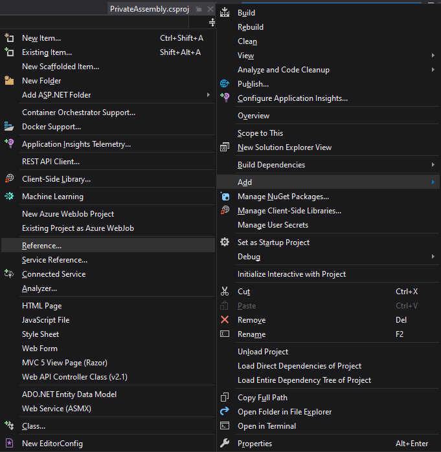Click the Manage NuGet Packages icon

(225, 197)
